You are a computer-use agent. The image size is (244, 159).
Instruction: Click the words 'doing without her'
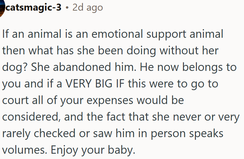(172, 51)
